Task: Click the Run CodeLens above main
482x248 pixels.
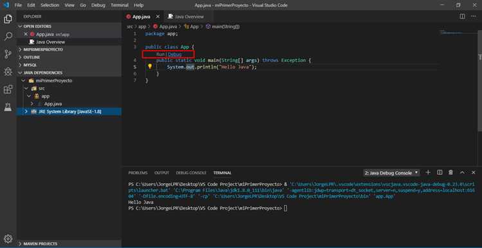Action: pos(161,54)
